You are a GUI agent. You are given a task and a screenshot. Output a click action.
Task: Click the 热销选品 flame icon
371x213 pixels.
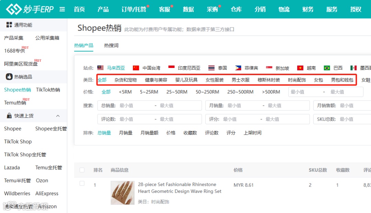coord(9,77)
